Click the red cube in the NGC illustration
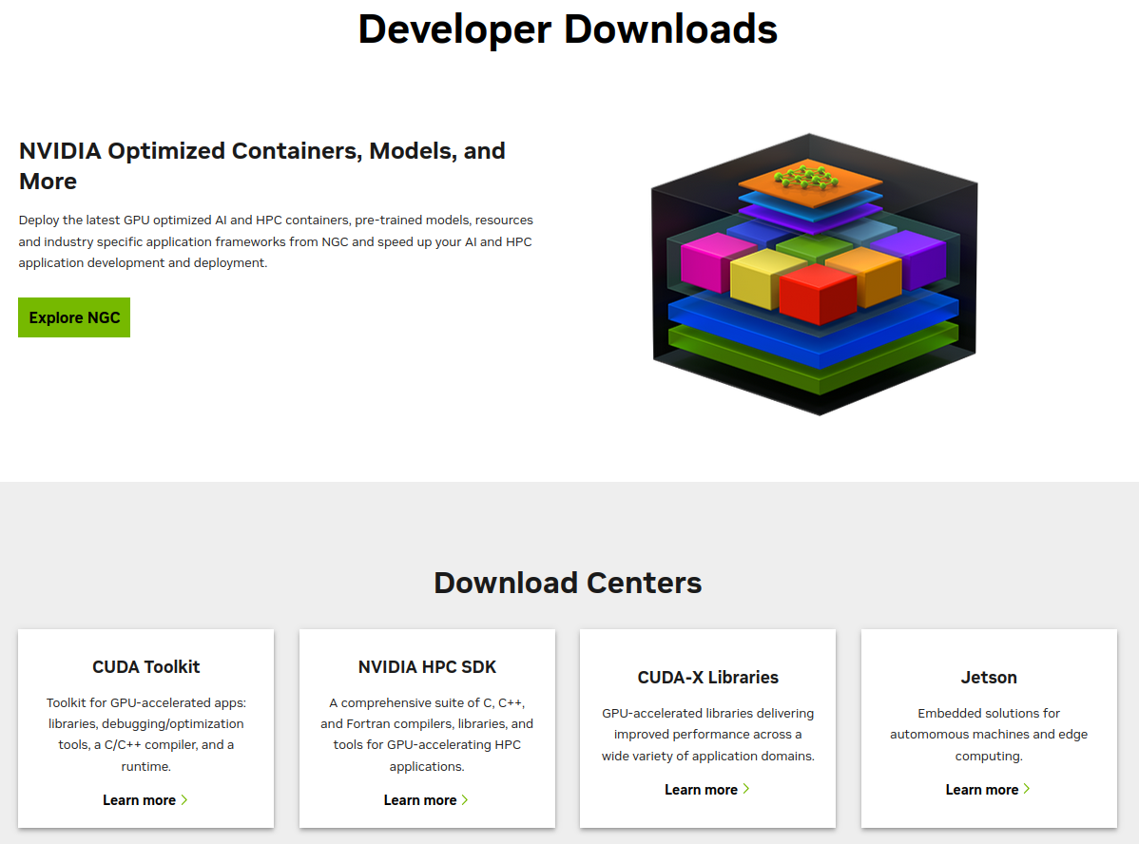This screenshot has height=844, width=1139. (x=816, y=292)
